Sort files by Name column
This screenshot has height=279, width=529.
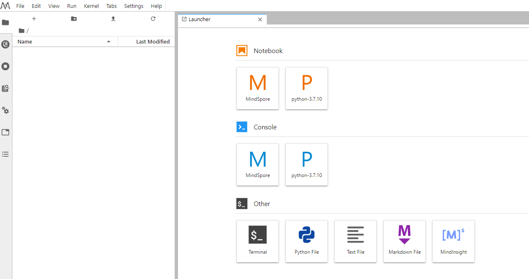pos(65,41)
